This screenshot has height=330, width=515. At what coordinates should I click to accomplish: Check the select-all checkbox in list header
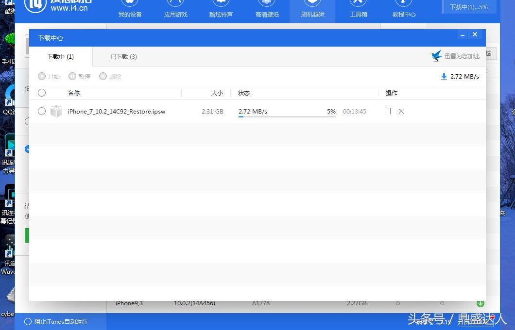[x=42, y=93]
